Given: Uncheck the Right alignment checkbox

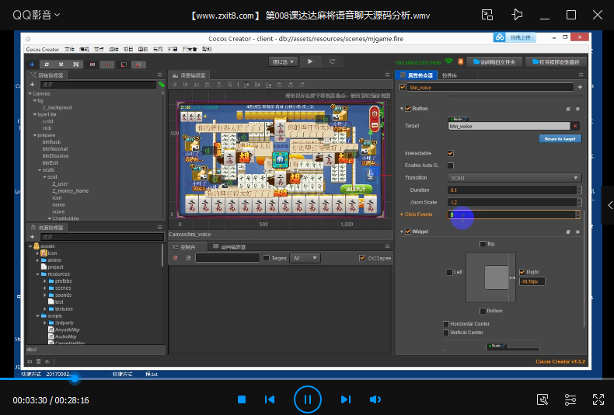Looking at the screenshot, I should 522,272.
